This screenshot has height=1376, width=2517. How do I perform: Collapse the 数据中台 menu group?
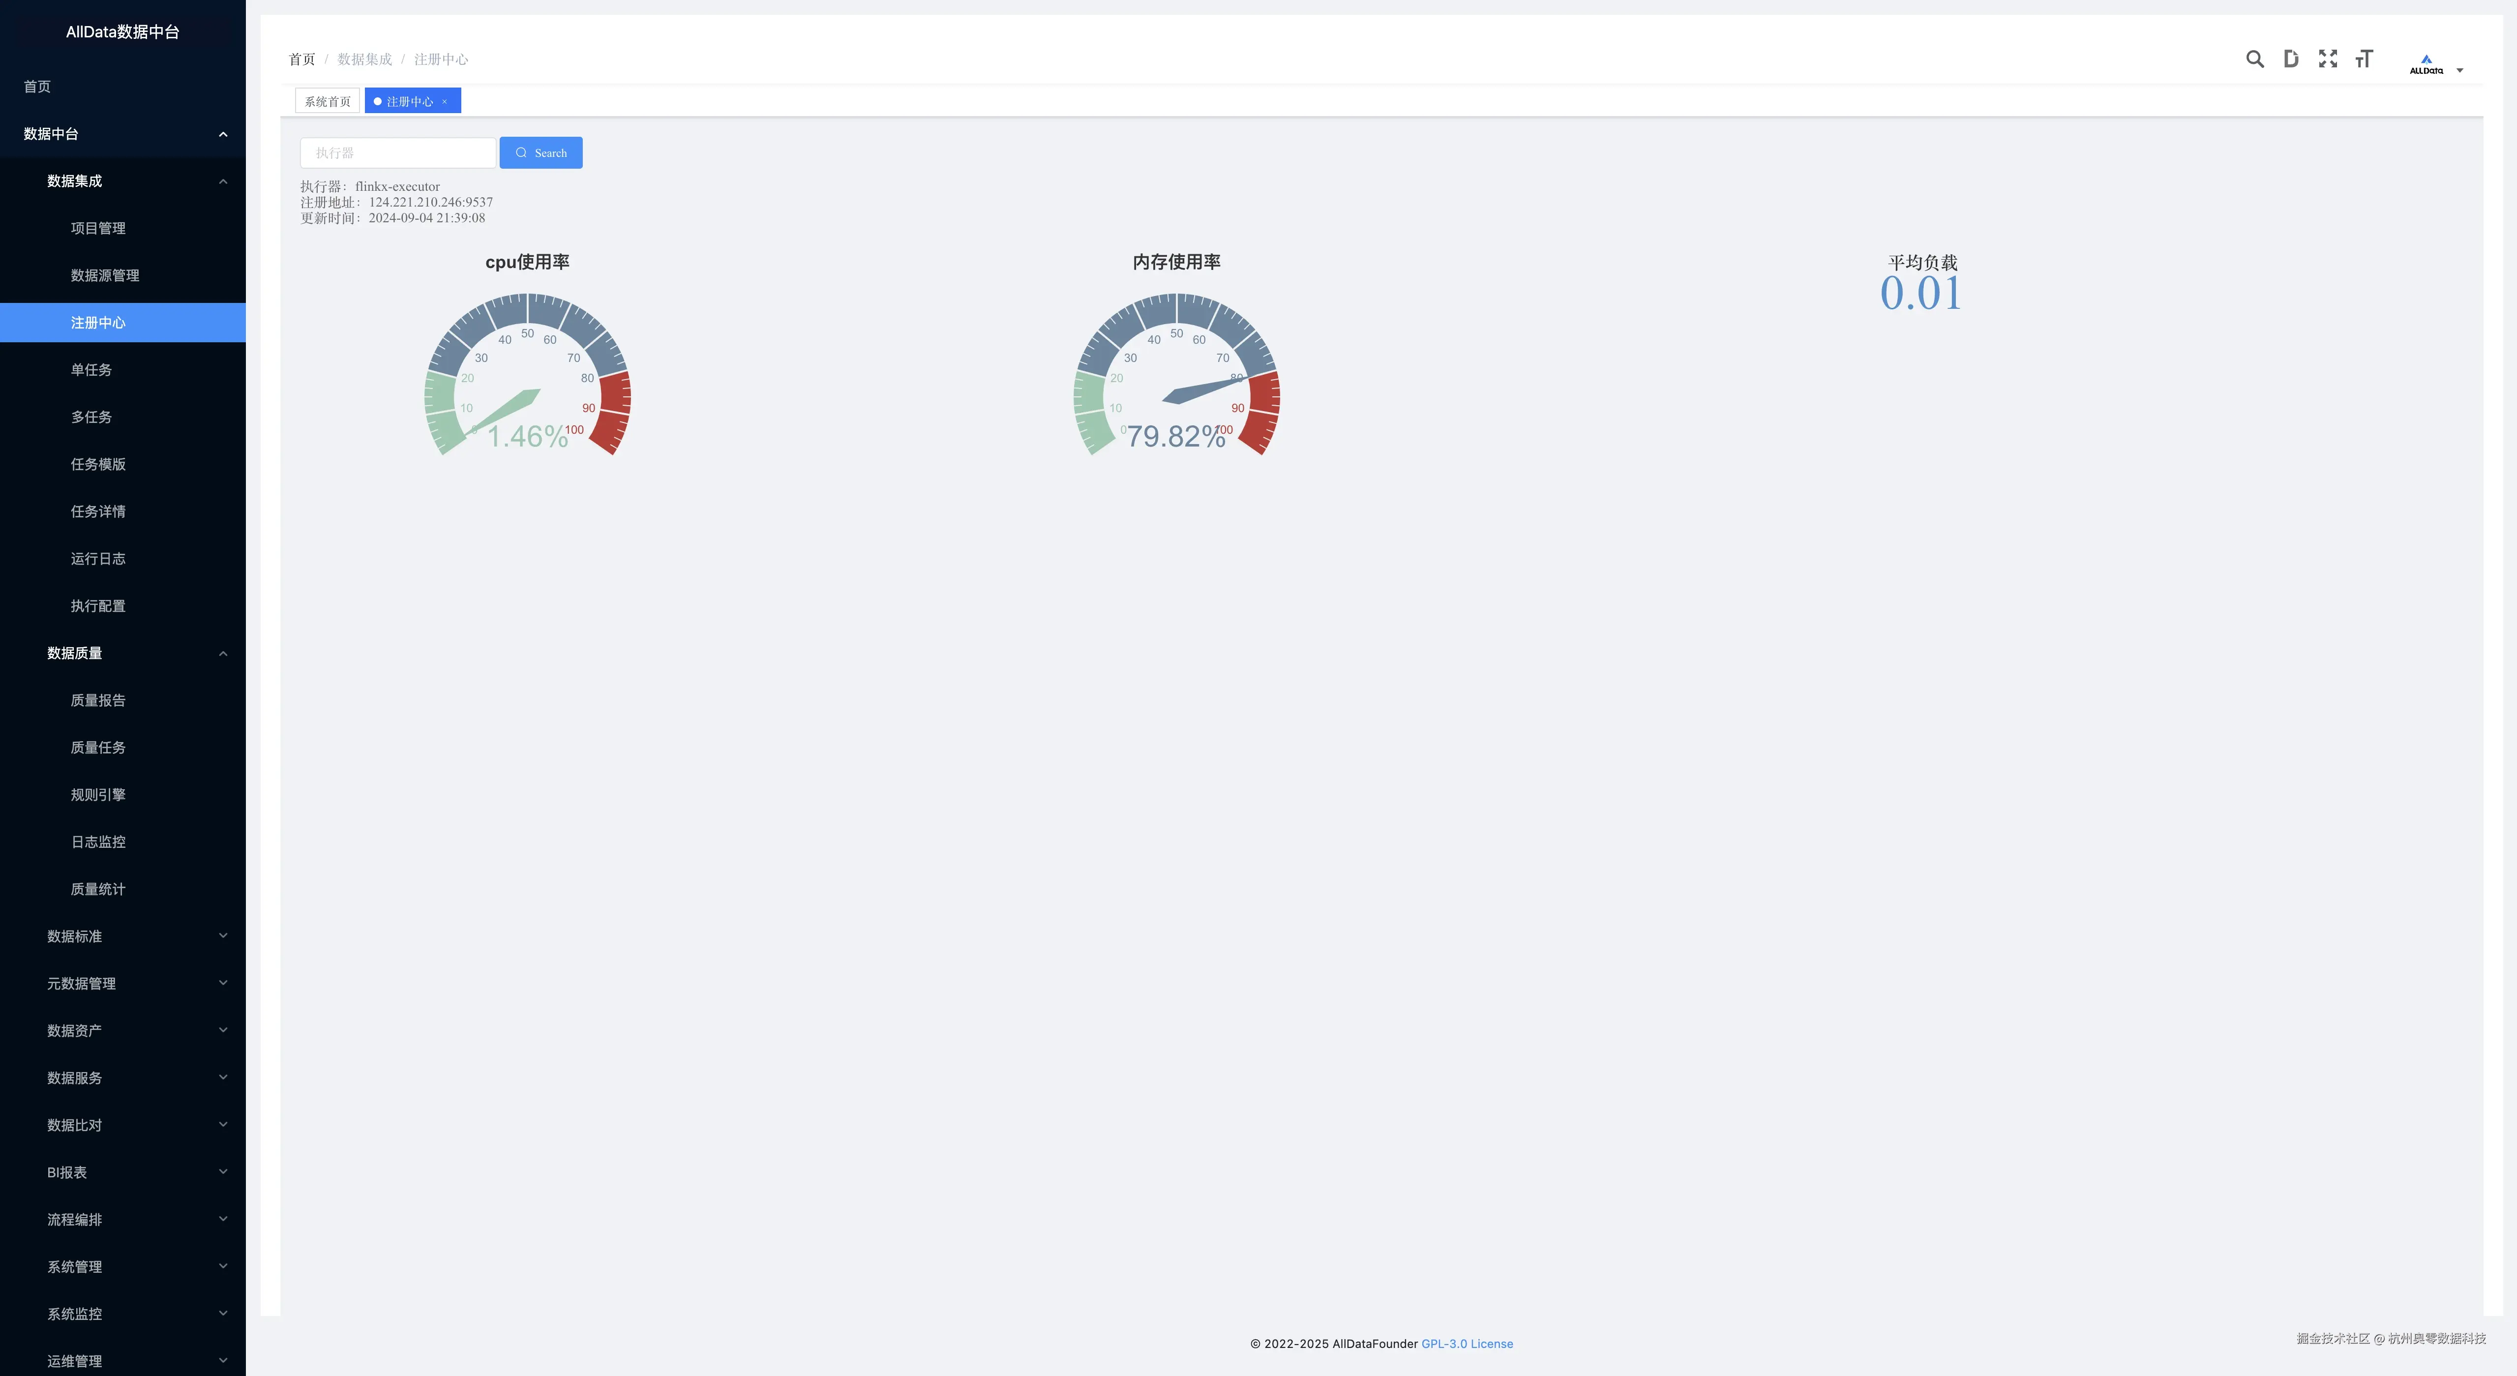(123, 134)
